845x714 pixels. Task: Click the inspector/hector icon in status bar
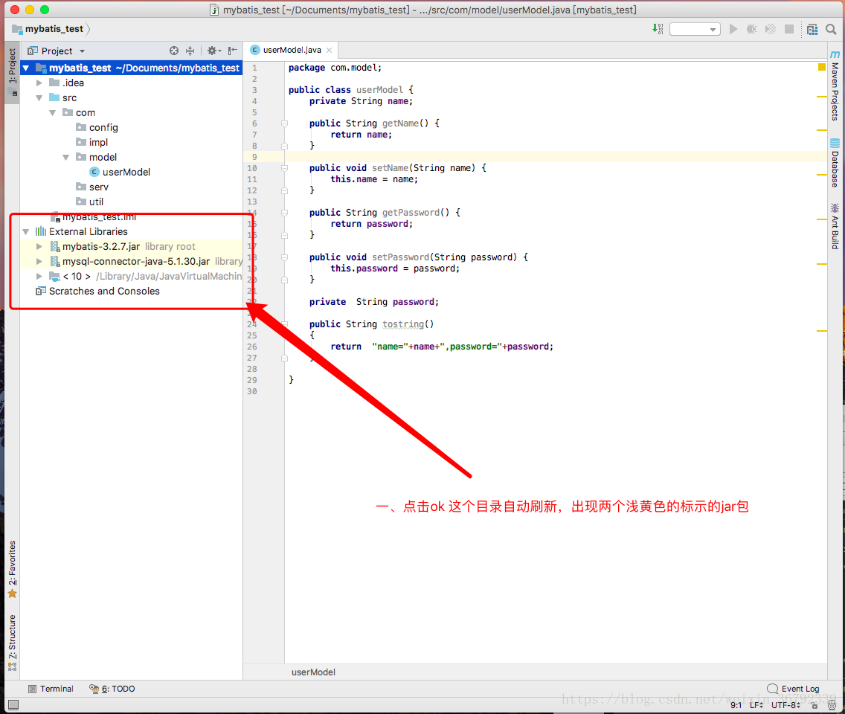click(x=832, y=705)
